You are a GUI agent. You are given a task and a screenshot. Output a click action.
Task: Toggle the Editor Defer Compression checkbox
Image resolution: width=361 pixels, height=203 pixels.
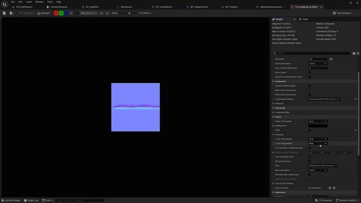(310, 95)
